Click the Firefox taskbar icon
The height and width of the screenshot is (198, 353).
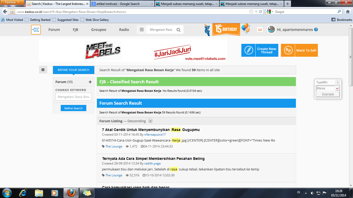coord(71,193)
